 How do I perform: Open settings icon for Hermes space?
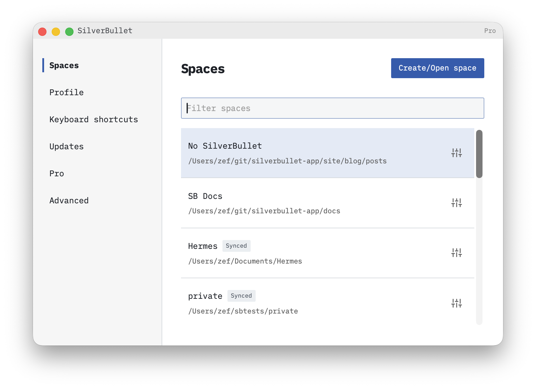point(457,253)
